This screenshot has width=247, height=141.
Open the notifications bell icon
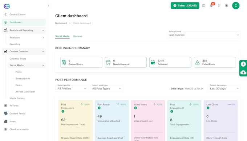[211, 6]
